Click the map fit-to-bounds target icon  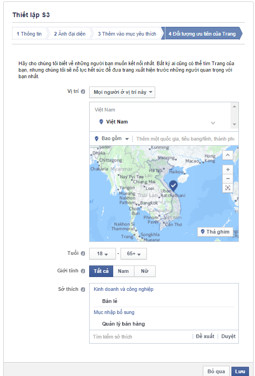228,188
